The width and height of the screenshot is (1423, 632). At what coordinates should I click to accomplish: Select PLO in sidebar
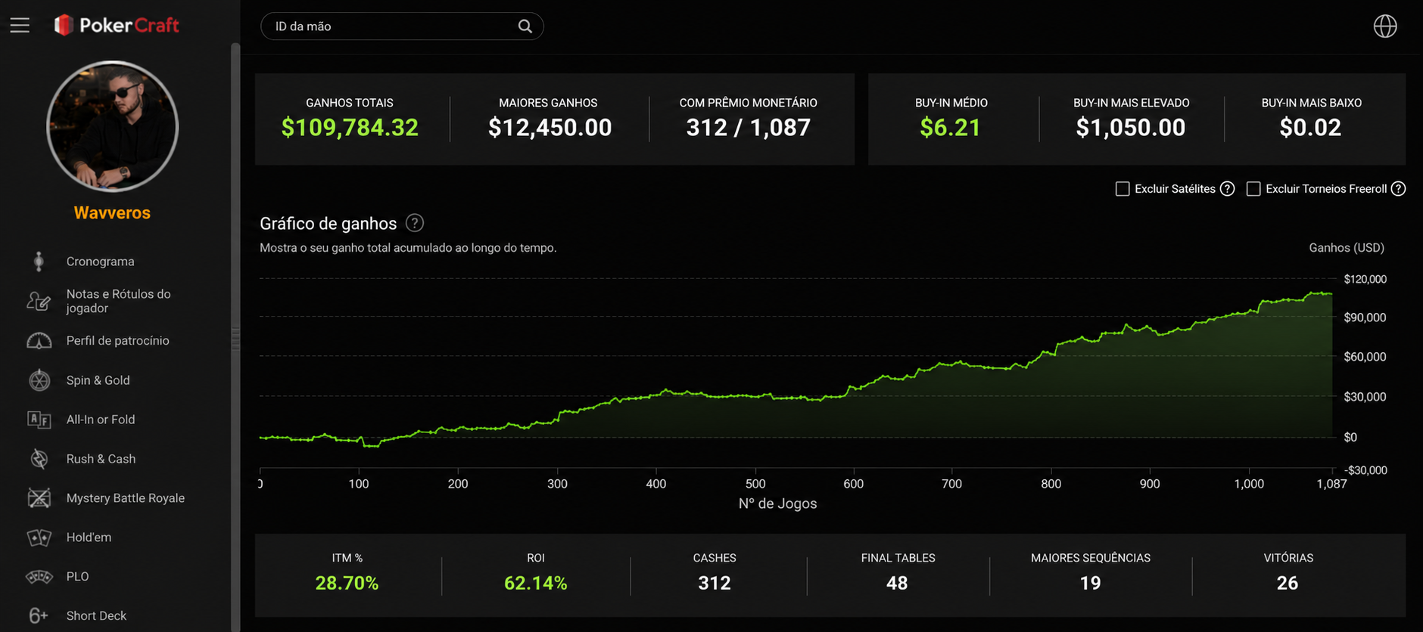coord(77,577)
